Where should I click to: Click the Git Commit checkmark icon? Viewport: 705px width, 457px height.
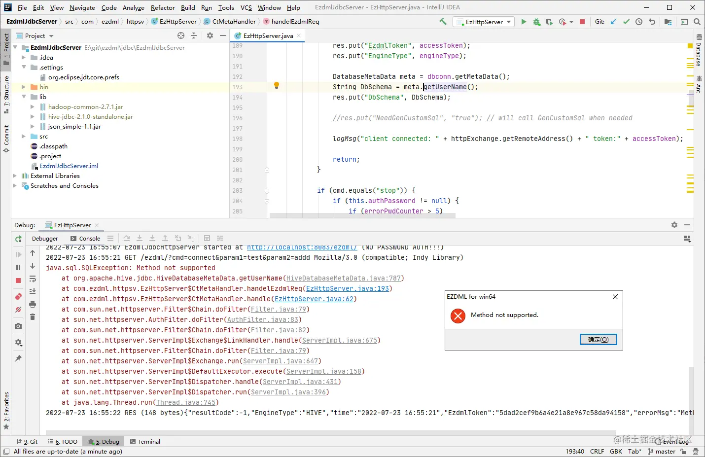[x=626, y=22]
